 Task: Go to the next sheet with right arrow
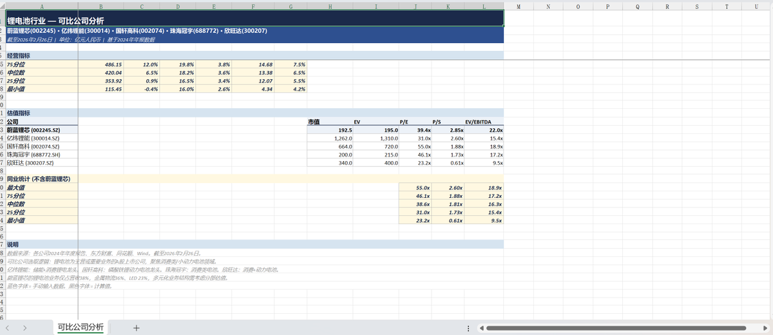(24, 327)
